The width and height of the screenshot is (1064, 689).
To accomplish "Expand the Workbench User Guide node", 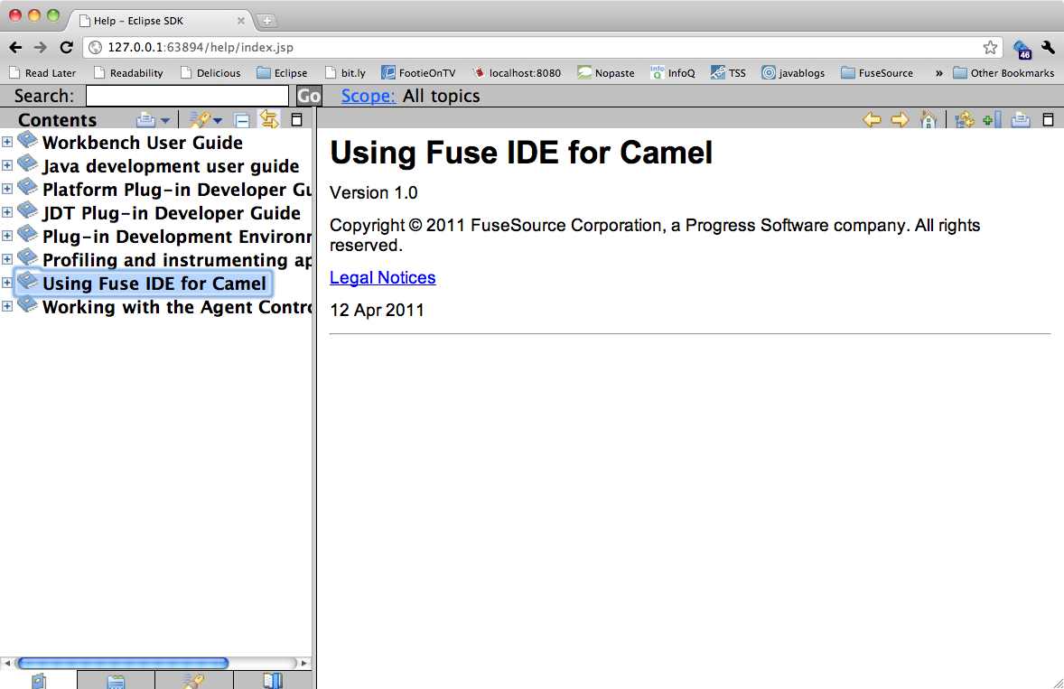I will [7, 142].
